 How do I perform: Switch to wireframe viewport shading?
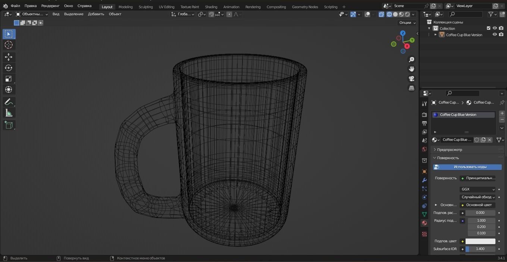tap(389, 14)
